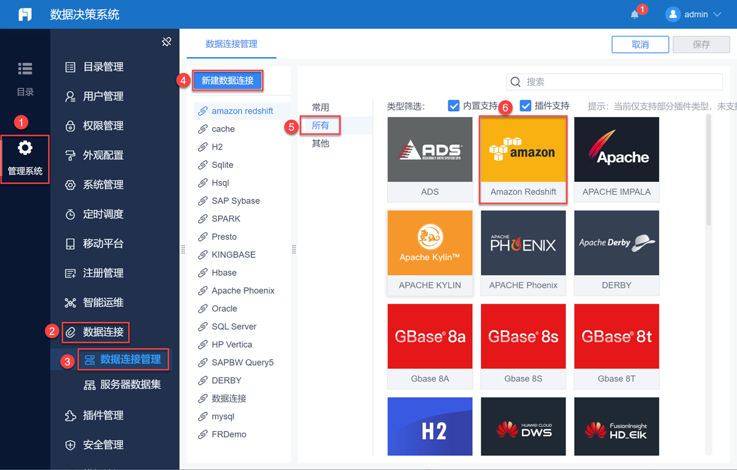Select SAPBW Query5 connection in list

point(242,362)
